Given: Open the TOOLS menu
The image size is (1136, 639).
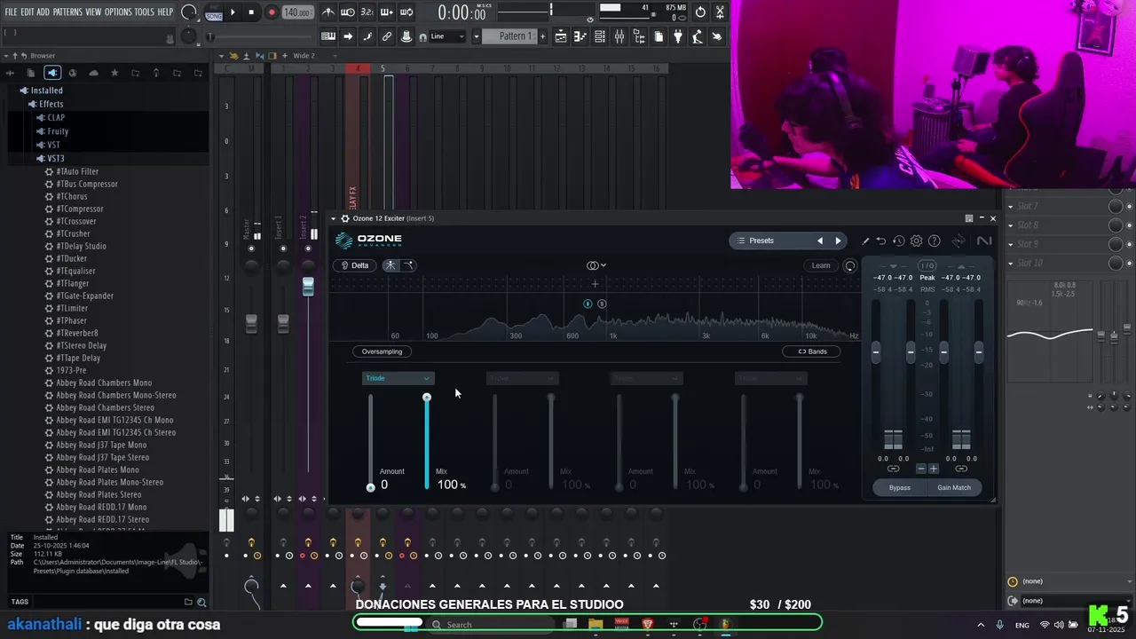Looking at the screenshot, I should click(145, 12).
